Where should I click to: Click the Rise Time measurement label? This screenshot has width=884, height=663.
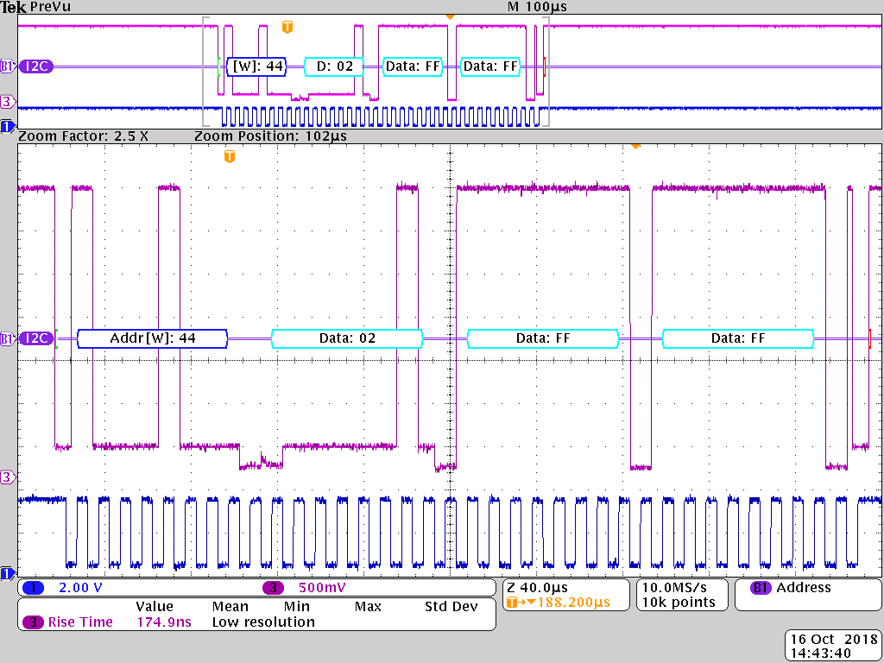coord(80,622)
